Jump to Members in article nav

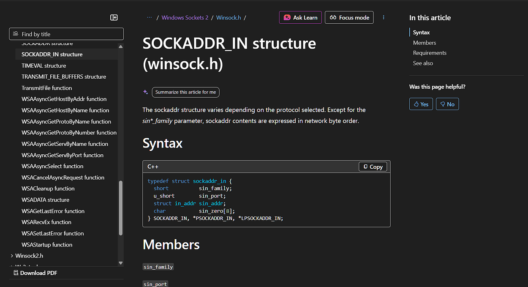[425, 43]
